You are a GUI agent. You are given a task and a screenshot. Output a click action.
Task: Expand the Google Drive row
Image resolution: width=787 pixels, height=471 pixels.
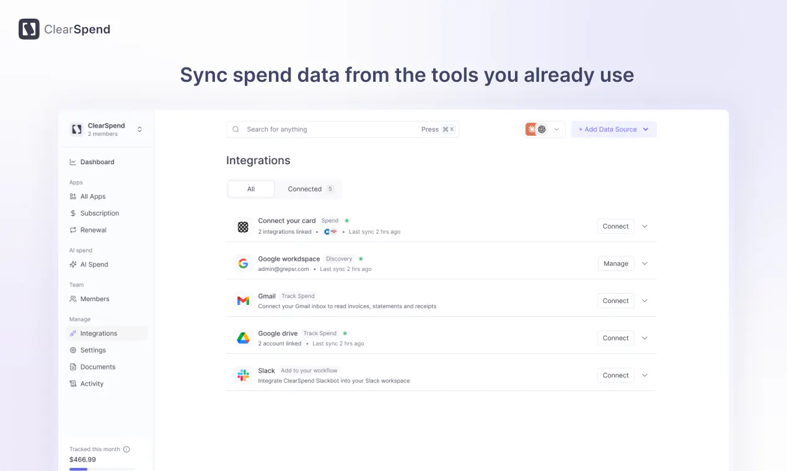[644, 338]
